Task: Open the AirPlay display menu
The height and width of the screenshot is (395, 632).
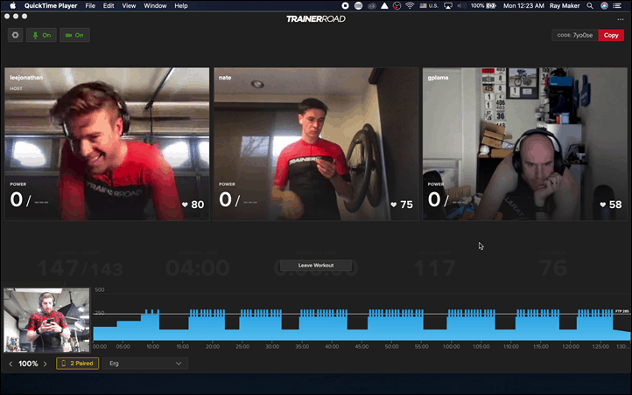Action: point(448,5)
